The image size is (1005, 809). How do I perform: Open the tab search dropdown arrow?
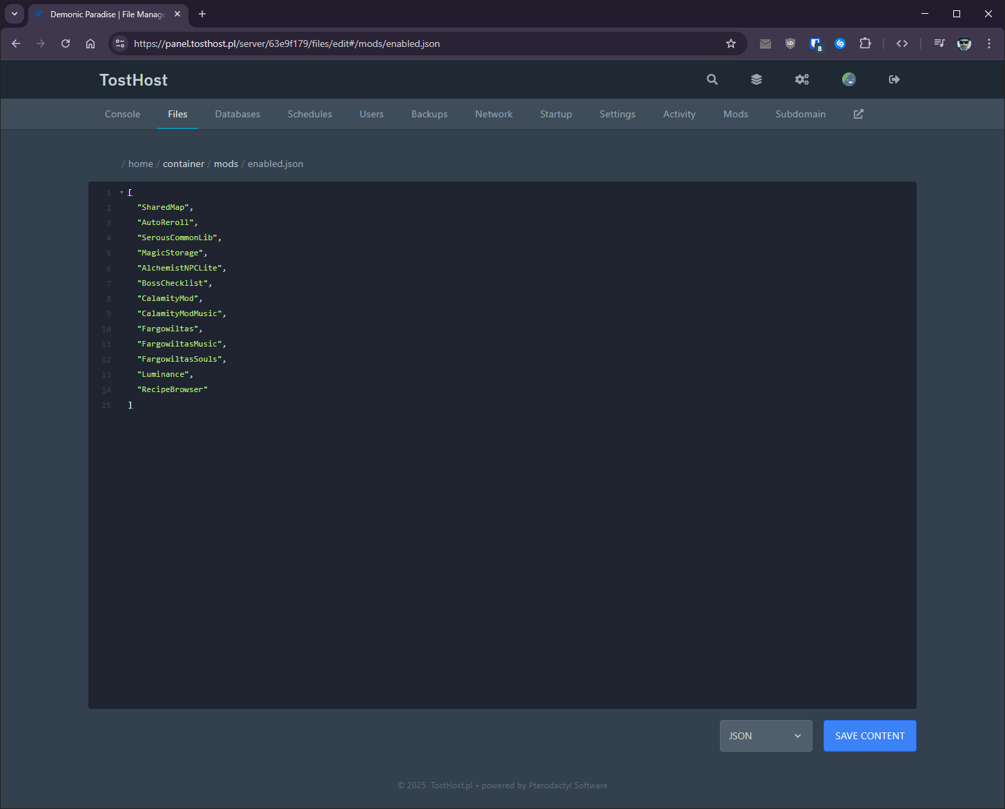point(14,14)
